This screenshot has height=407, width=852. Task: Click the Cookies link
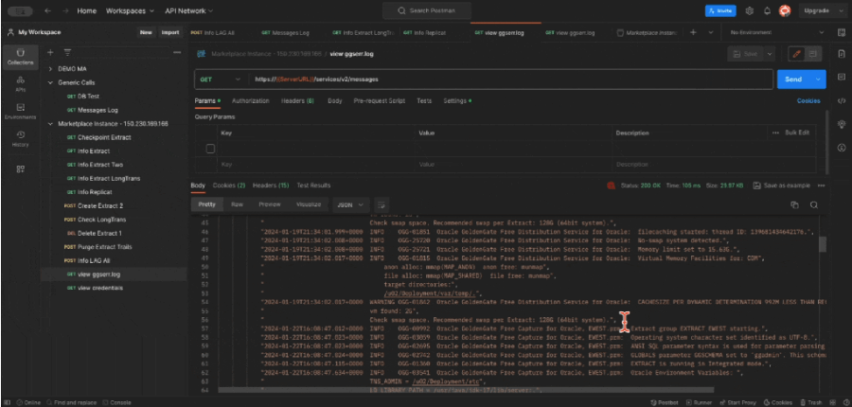808,100
